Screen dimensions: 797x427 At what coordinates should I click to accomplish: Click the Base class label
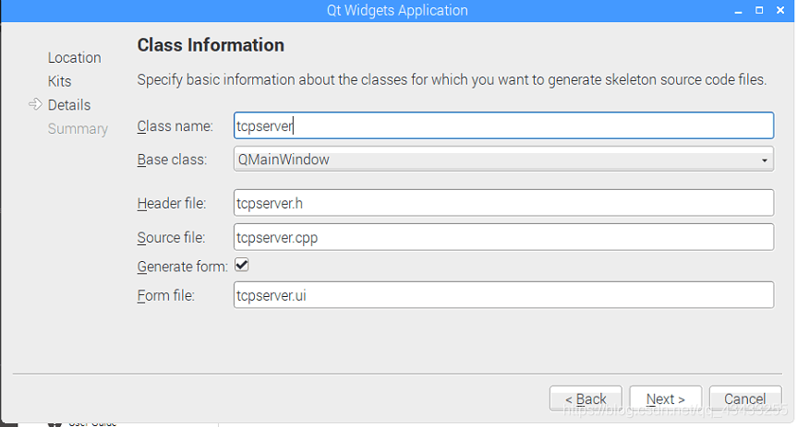pos(172,160)
